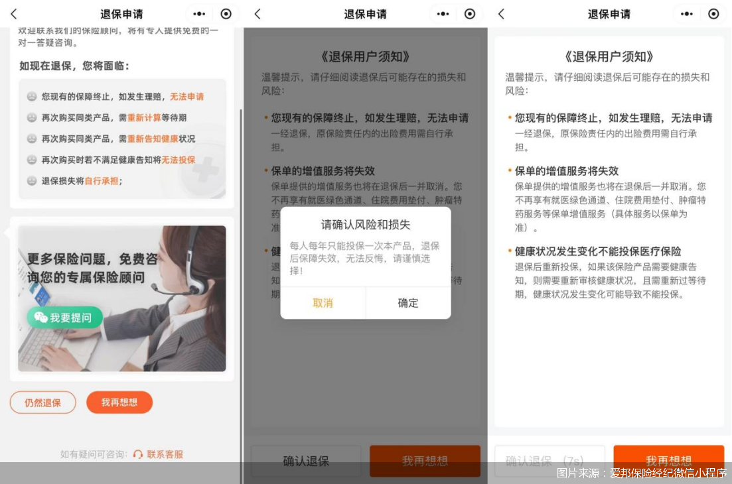Tap the back arrow in the left screen
The width and height of the screenshot is (732, 484).
point(14,14)
